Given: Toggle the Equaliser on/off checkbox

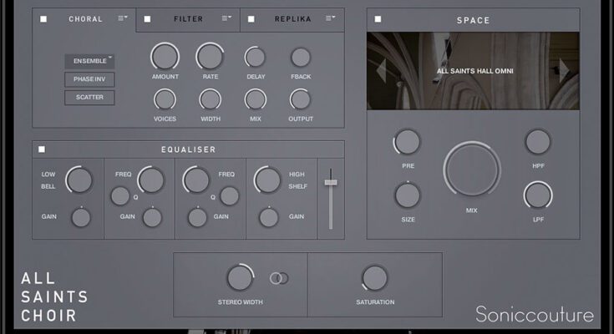Looking at the screenshot, I should click(42, 149).
